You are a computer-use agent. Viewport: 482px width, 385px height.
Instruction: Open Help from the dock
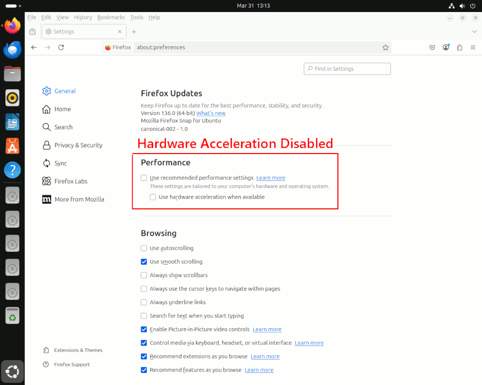pyautogui.click(x=13, y=170)
